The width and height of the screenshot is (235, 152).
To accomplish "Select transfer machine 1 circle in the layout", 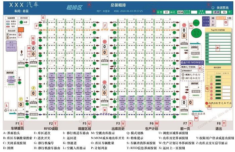I will point(21,99).
